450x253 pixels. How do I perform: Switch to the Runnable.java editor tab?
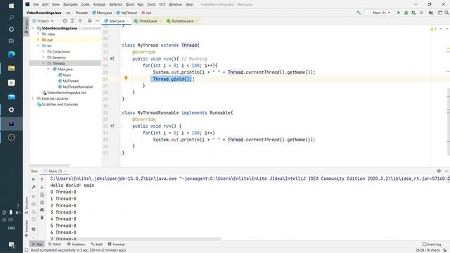[182, 21]
